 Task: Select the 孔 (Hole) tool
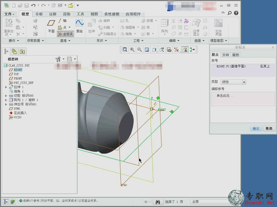pyautogui.click(x=124, y=21)
